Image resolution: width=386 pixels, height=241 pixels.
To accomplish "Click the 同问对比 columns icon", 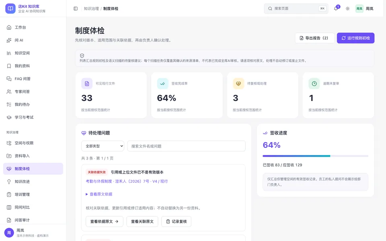I will click(9, 207).
